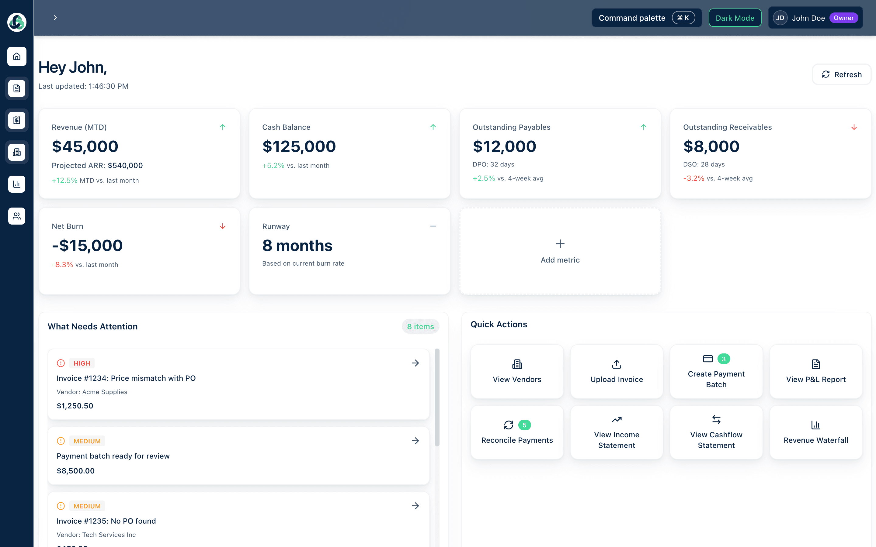The image size is (876, 547).
Task: Select the Upload Invoice quick action
Action: 616,371
